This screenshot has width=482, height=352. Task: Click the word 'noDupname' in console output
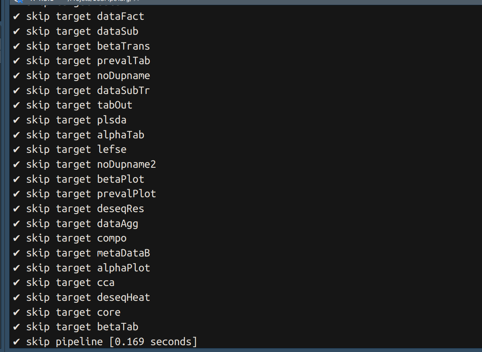click(x=123, y=76)
